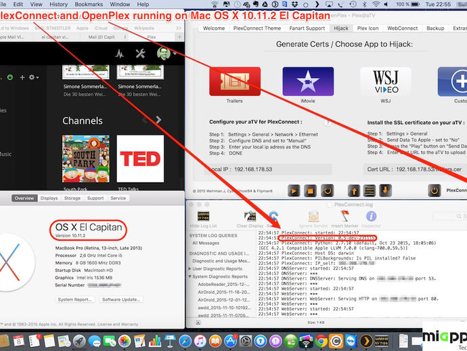Viewport: 467px width, 351px height.
Task: Open a new Safari tab with plus button
Action: (x=179, y=37)
